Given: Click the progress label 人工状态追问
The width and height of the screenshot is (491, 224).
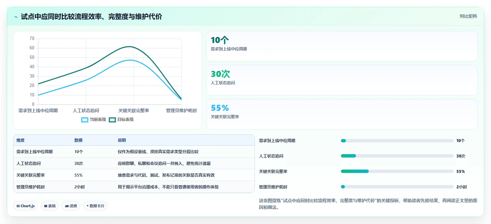Looking at the screenshot, I should 271,156.
